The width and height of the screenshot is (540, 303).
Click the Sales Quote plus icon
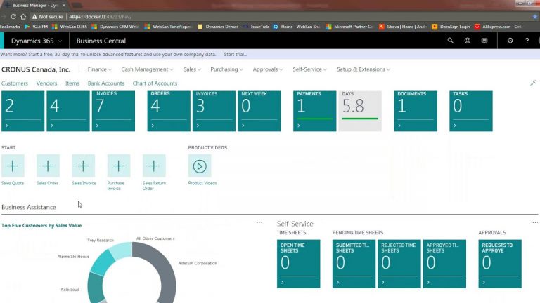[x=13, y=166]
